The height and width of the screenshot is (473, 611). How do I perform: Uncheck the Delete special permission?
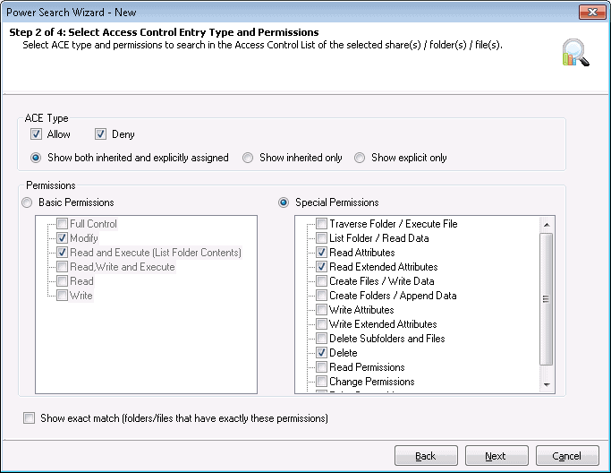tap(321, 353)
